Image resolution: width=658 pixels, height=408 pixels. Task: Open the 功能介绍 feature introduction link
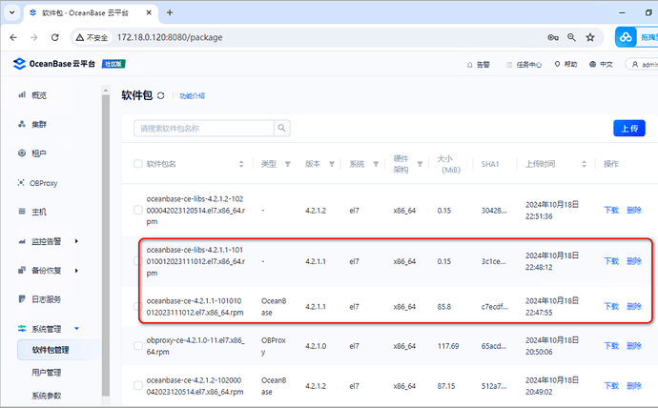[193, 96]
